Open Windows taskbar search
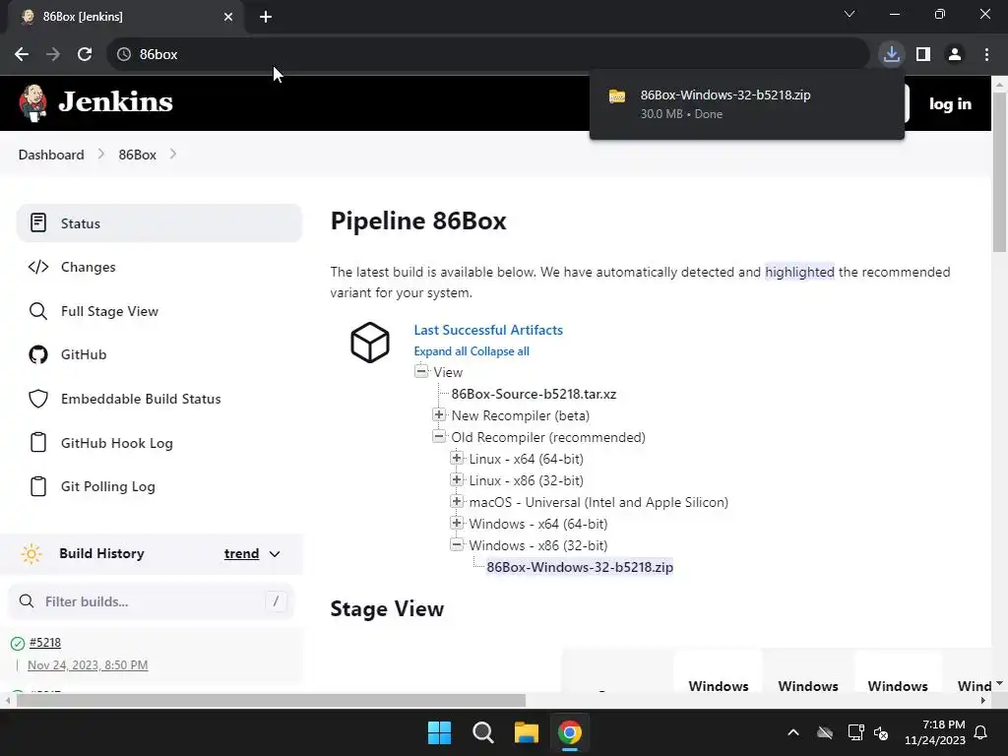This screenshot has width=1008, height=756. pos(482,732)
